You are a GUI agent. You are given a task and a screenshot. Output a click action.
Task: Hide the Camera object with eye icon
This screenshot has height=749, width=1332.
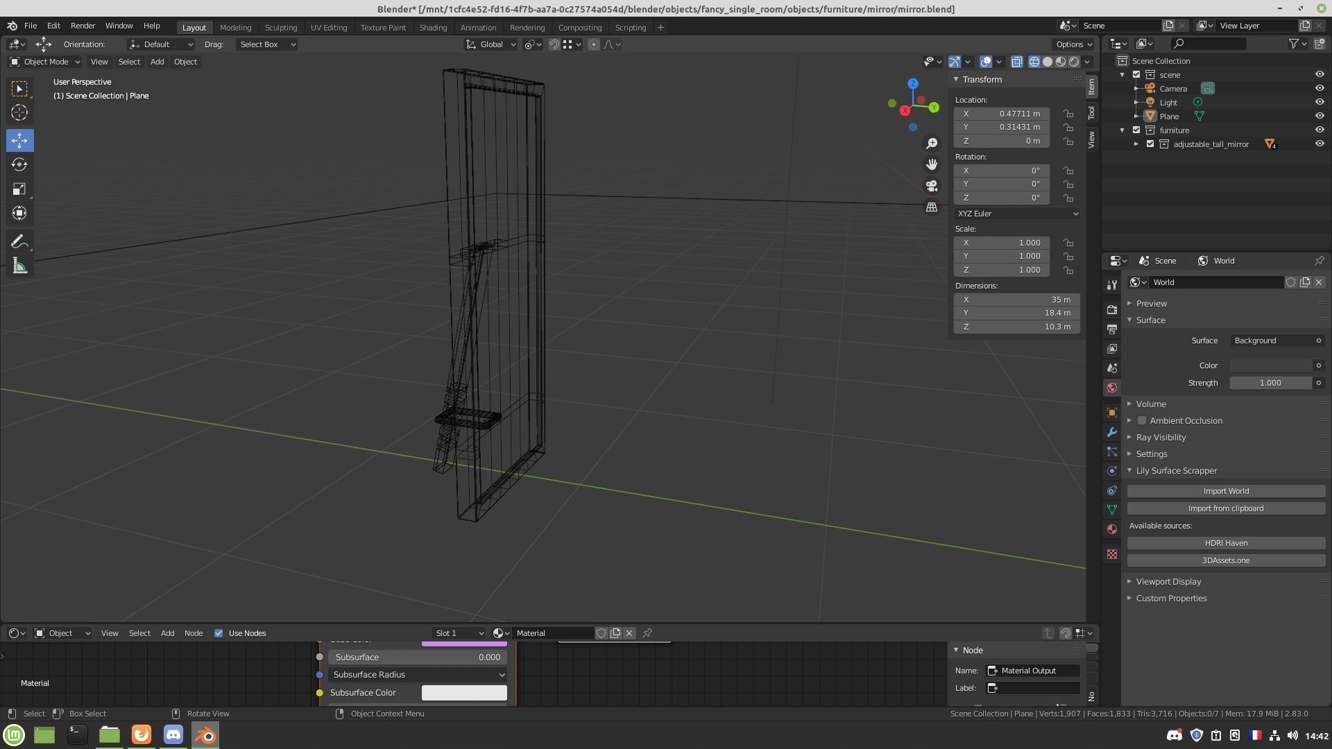(1320, 89)
